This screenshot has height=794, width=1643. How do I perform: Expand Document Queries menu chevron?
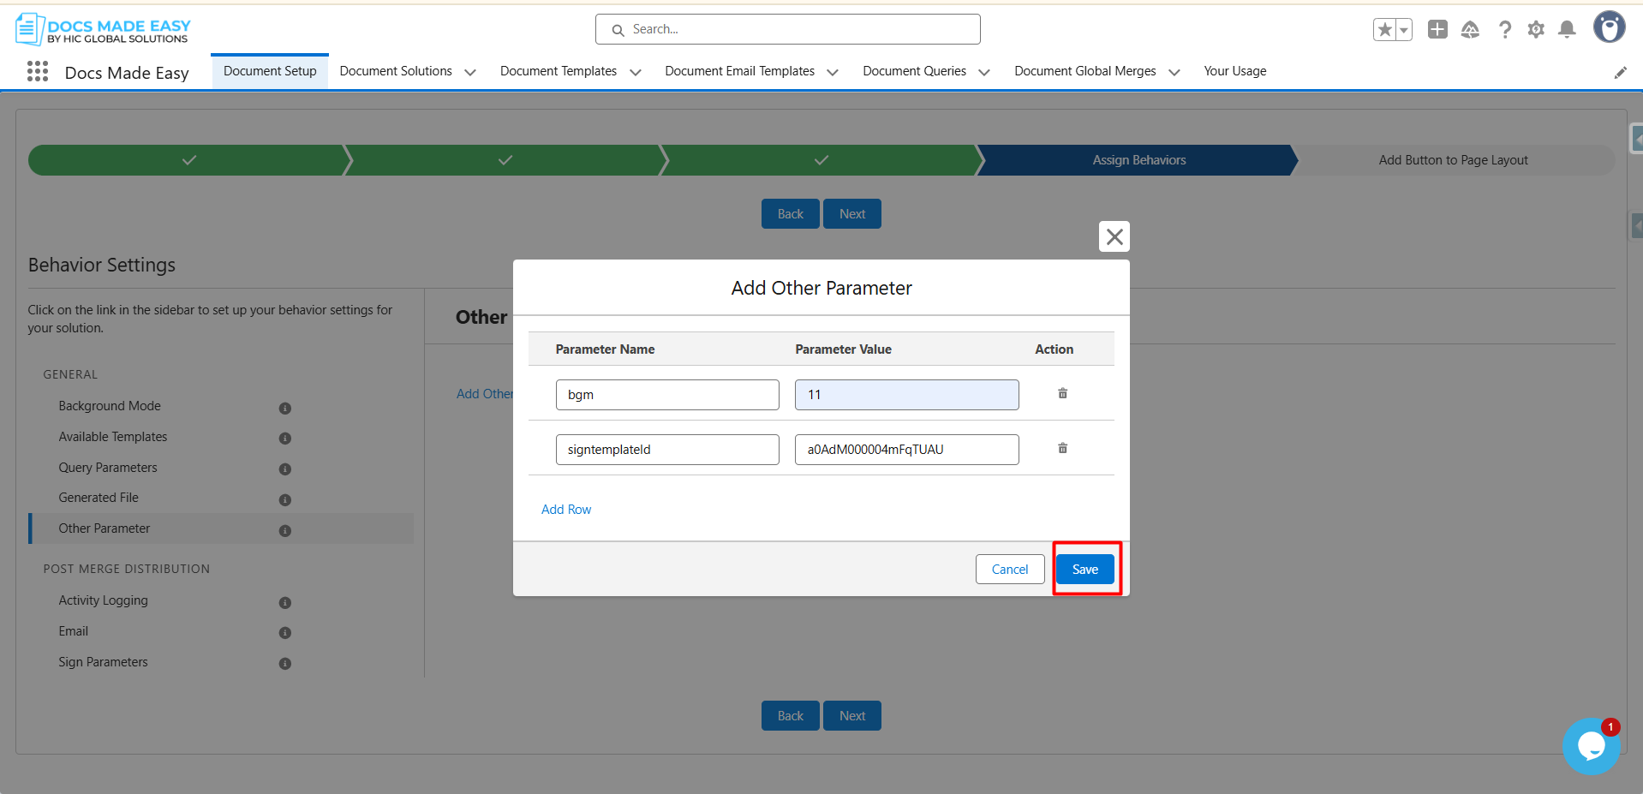[984, 73]
